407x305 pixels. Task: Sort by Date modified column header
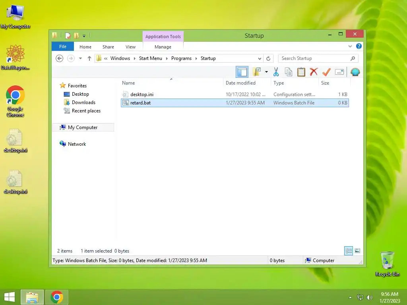[247, 83]
